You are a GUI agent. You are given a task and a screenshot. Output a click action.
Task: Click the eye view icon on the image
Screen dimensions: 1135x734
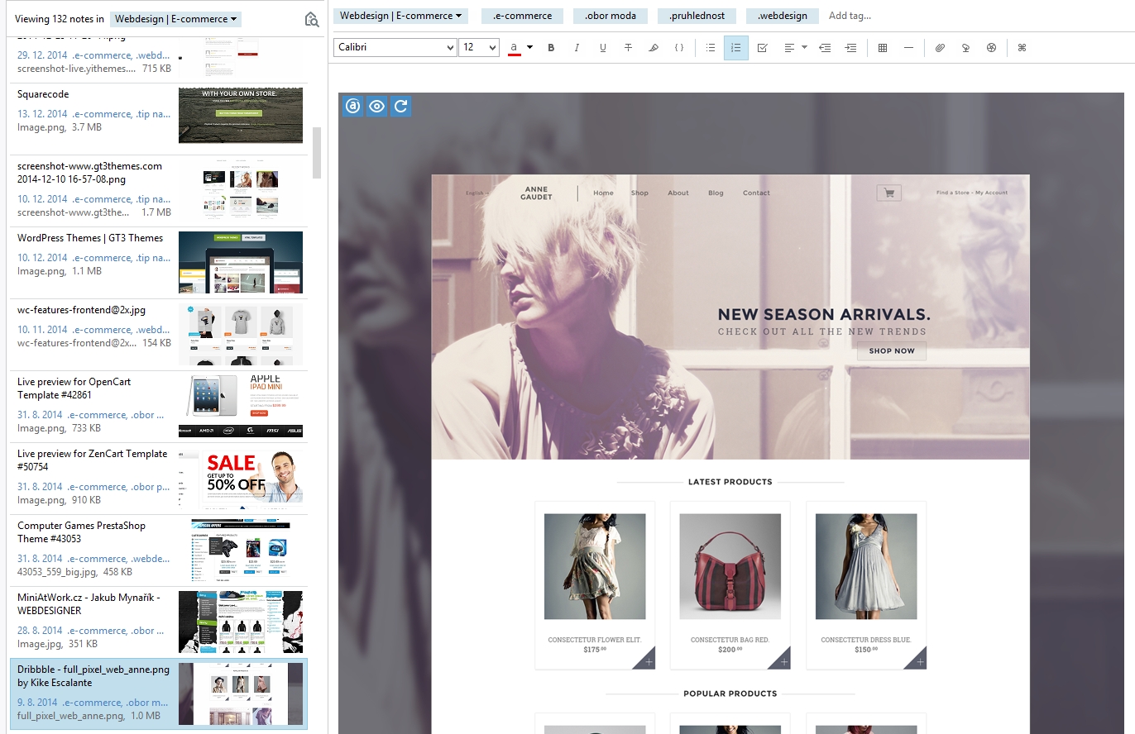tap(377, 106)
